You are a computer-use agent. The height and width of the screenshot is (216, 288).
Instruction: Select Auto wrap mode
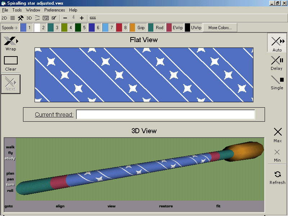(x=277, y=41)
